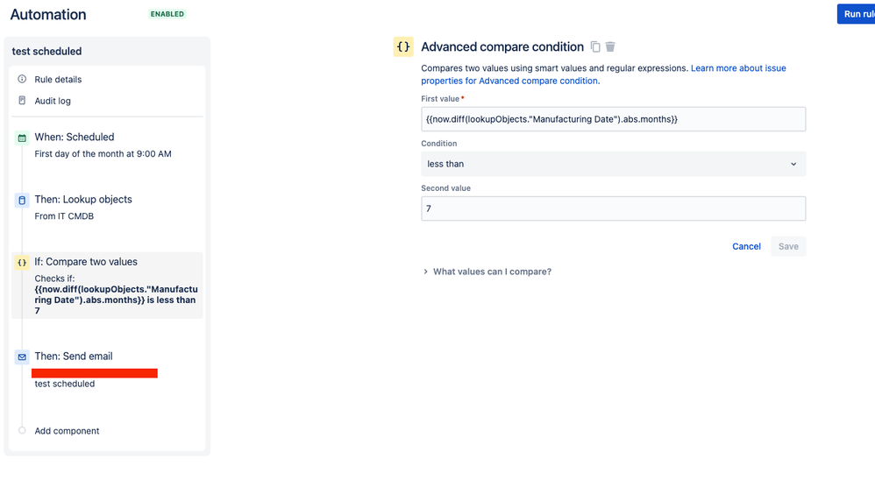This screenshot has width=875, height=487.
Task: Open the Condition dropdown set to less than
Action: [613, 164]
